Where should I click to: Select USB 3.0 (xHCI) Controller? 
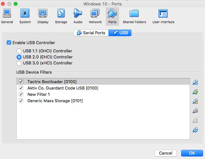(x=19, y=63)
